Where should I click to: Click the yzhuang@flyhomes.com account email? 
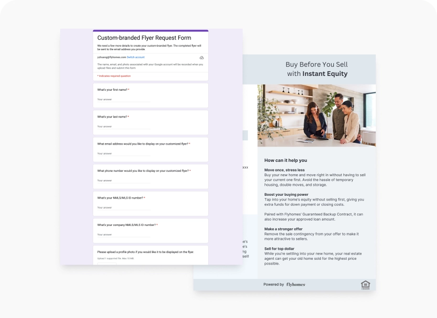[x=111, y=57]
